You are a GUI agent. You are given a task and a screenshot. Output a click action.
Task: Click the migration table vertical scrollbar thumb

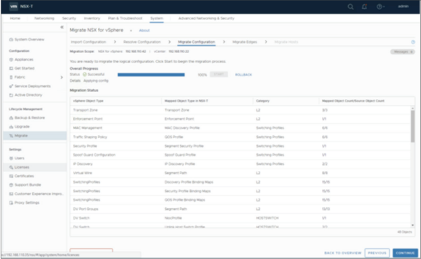[x=413, y=126]
